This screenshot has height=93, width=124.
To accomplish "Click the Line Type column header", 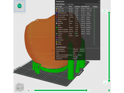I will pos(59,6).
